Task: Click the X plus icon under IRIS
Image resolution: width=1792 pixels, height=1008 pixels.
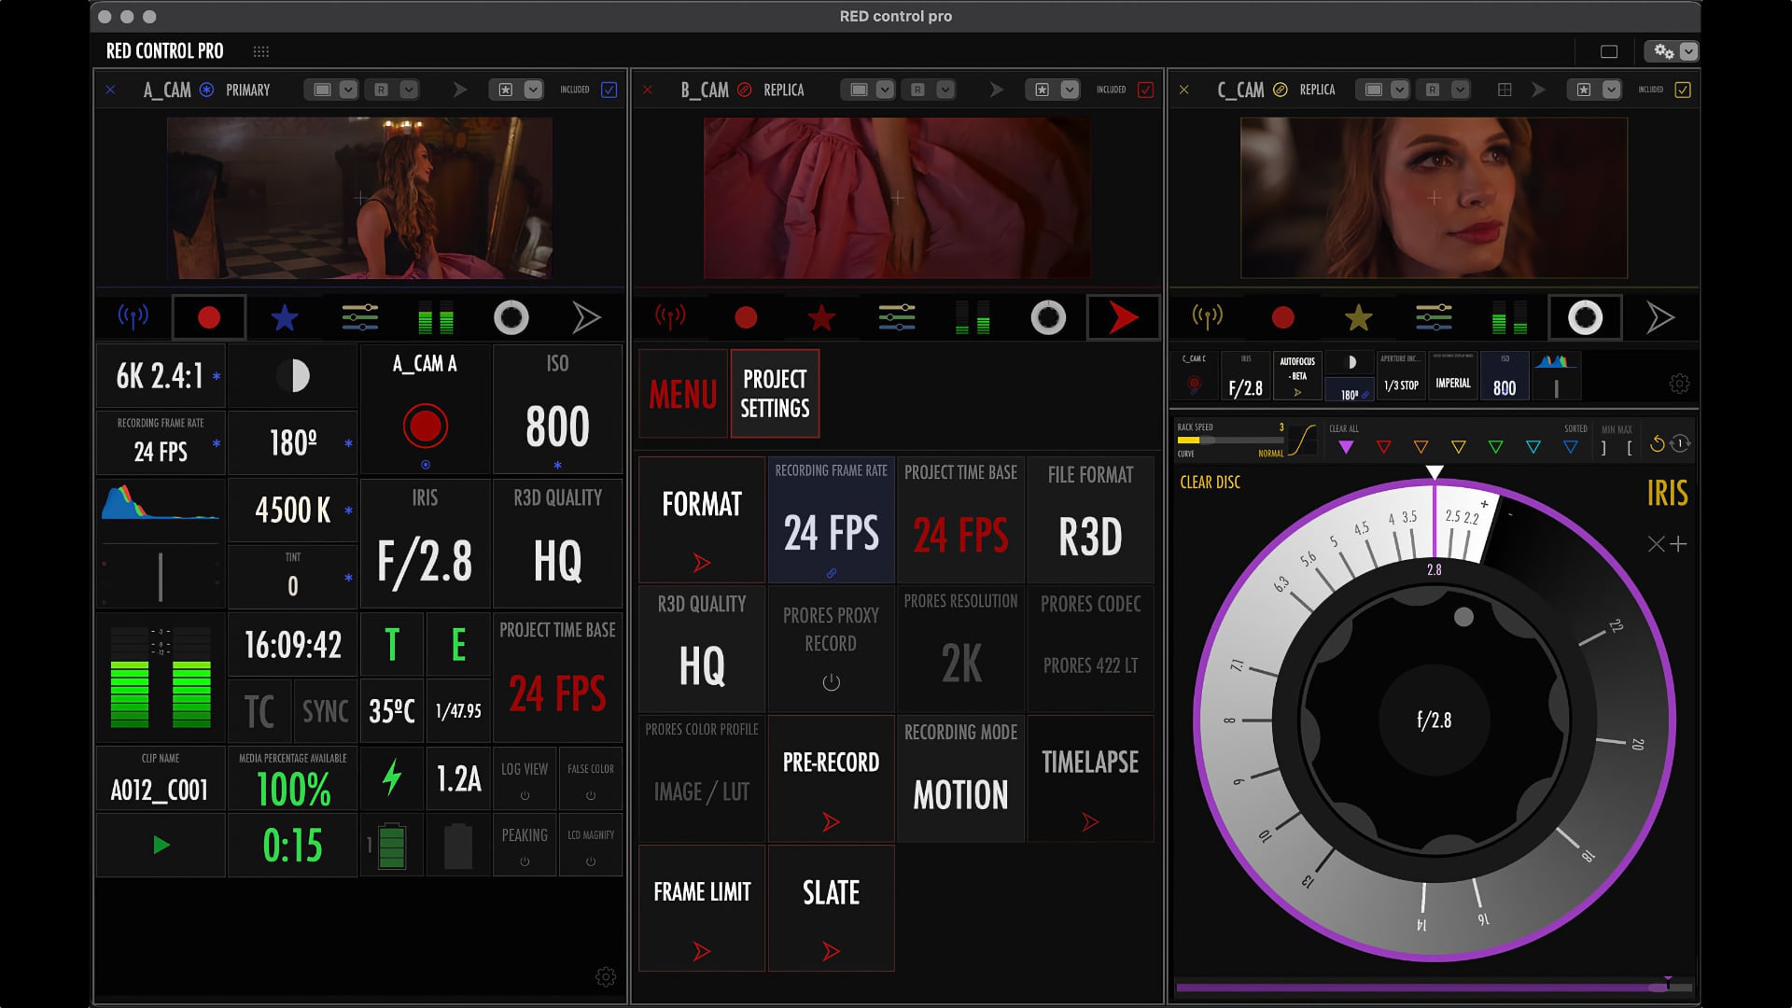Action: click(x=1667, y=544)
